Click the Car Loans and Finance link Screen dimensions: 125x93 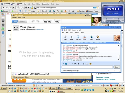105,79
